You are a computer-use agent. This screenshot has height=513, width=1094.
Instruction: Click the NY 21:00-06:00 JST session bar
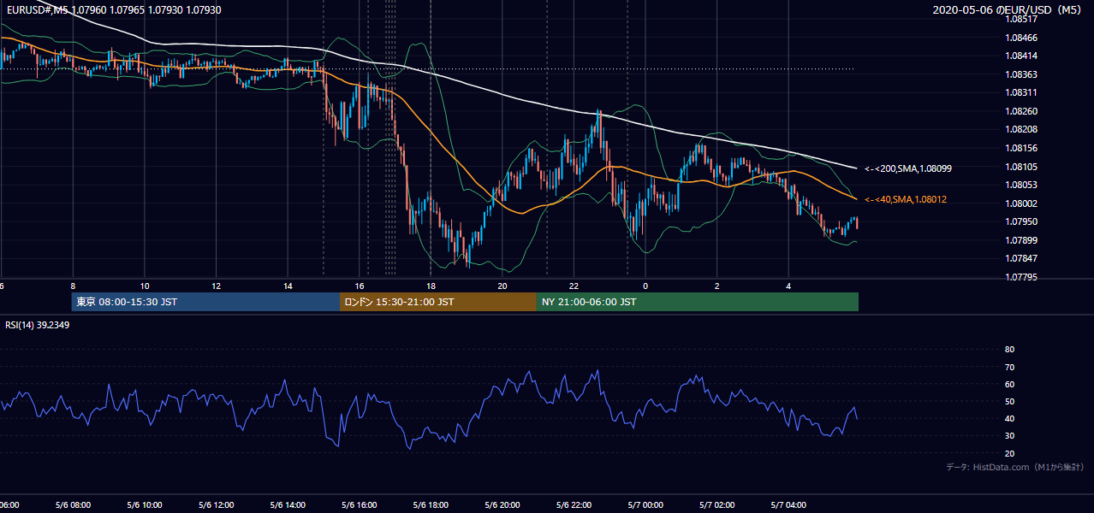tap(698, 302)
